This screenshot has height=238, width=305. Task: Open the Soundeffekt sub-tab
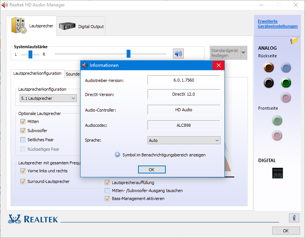(x=73, y=74)
